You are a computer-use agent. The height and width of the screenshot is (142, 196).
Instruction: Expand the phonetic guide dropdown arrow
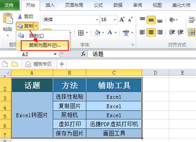coord(132,33)
